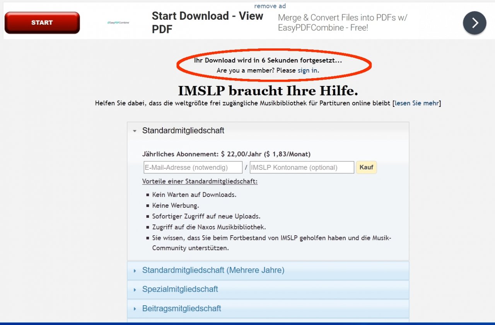Click the arrow beside Standardmitgliedschaft (Mehrere Jahre)
This screenshot has height=325, width=495.
[x=135, y=271]
